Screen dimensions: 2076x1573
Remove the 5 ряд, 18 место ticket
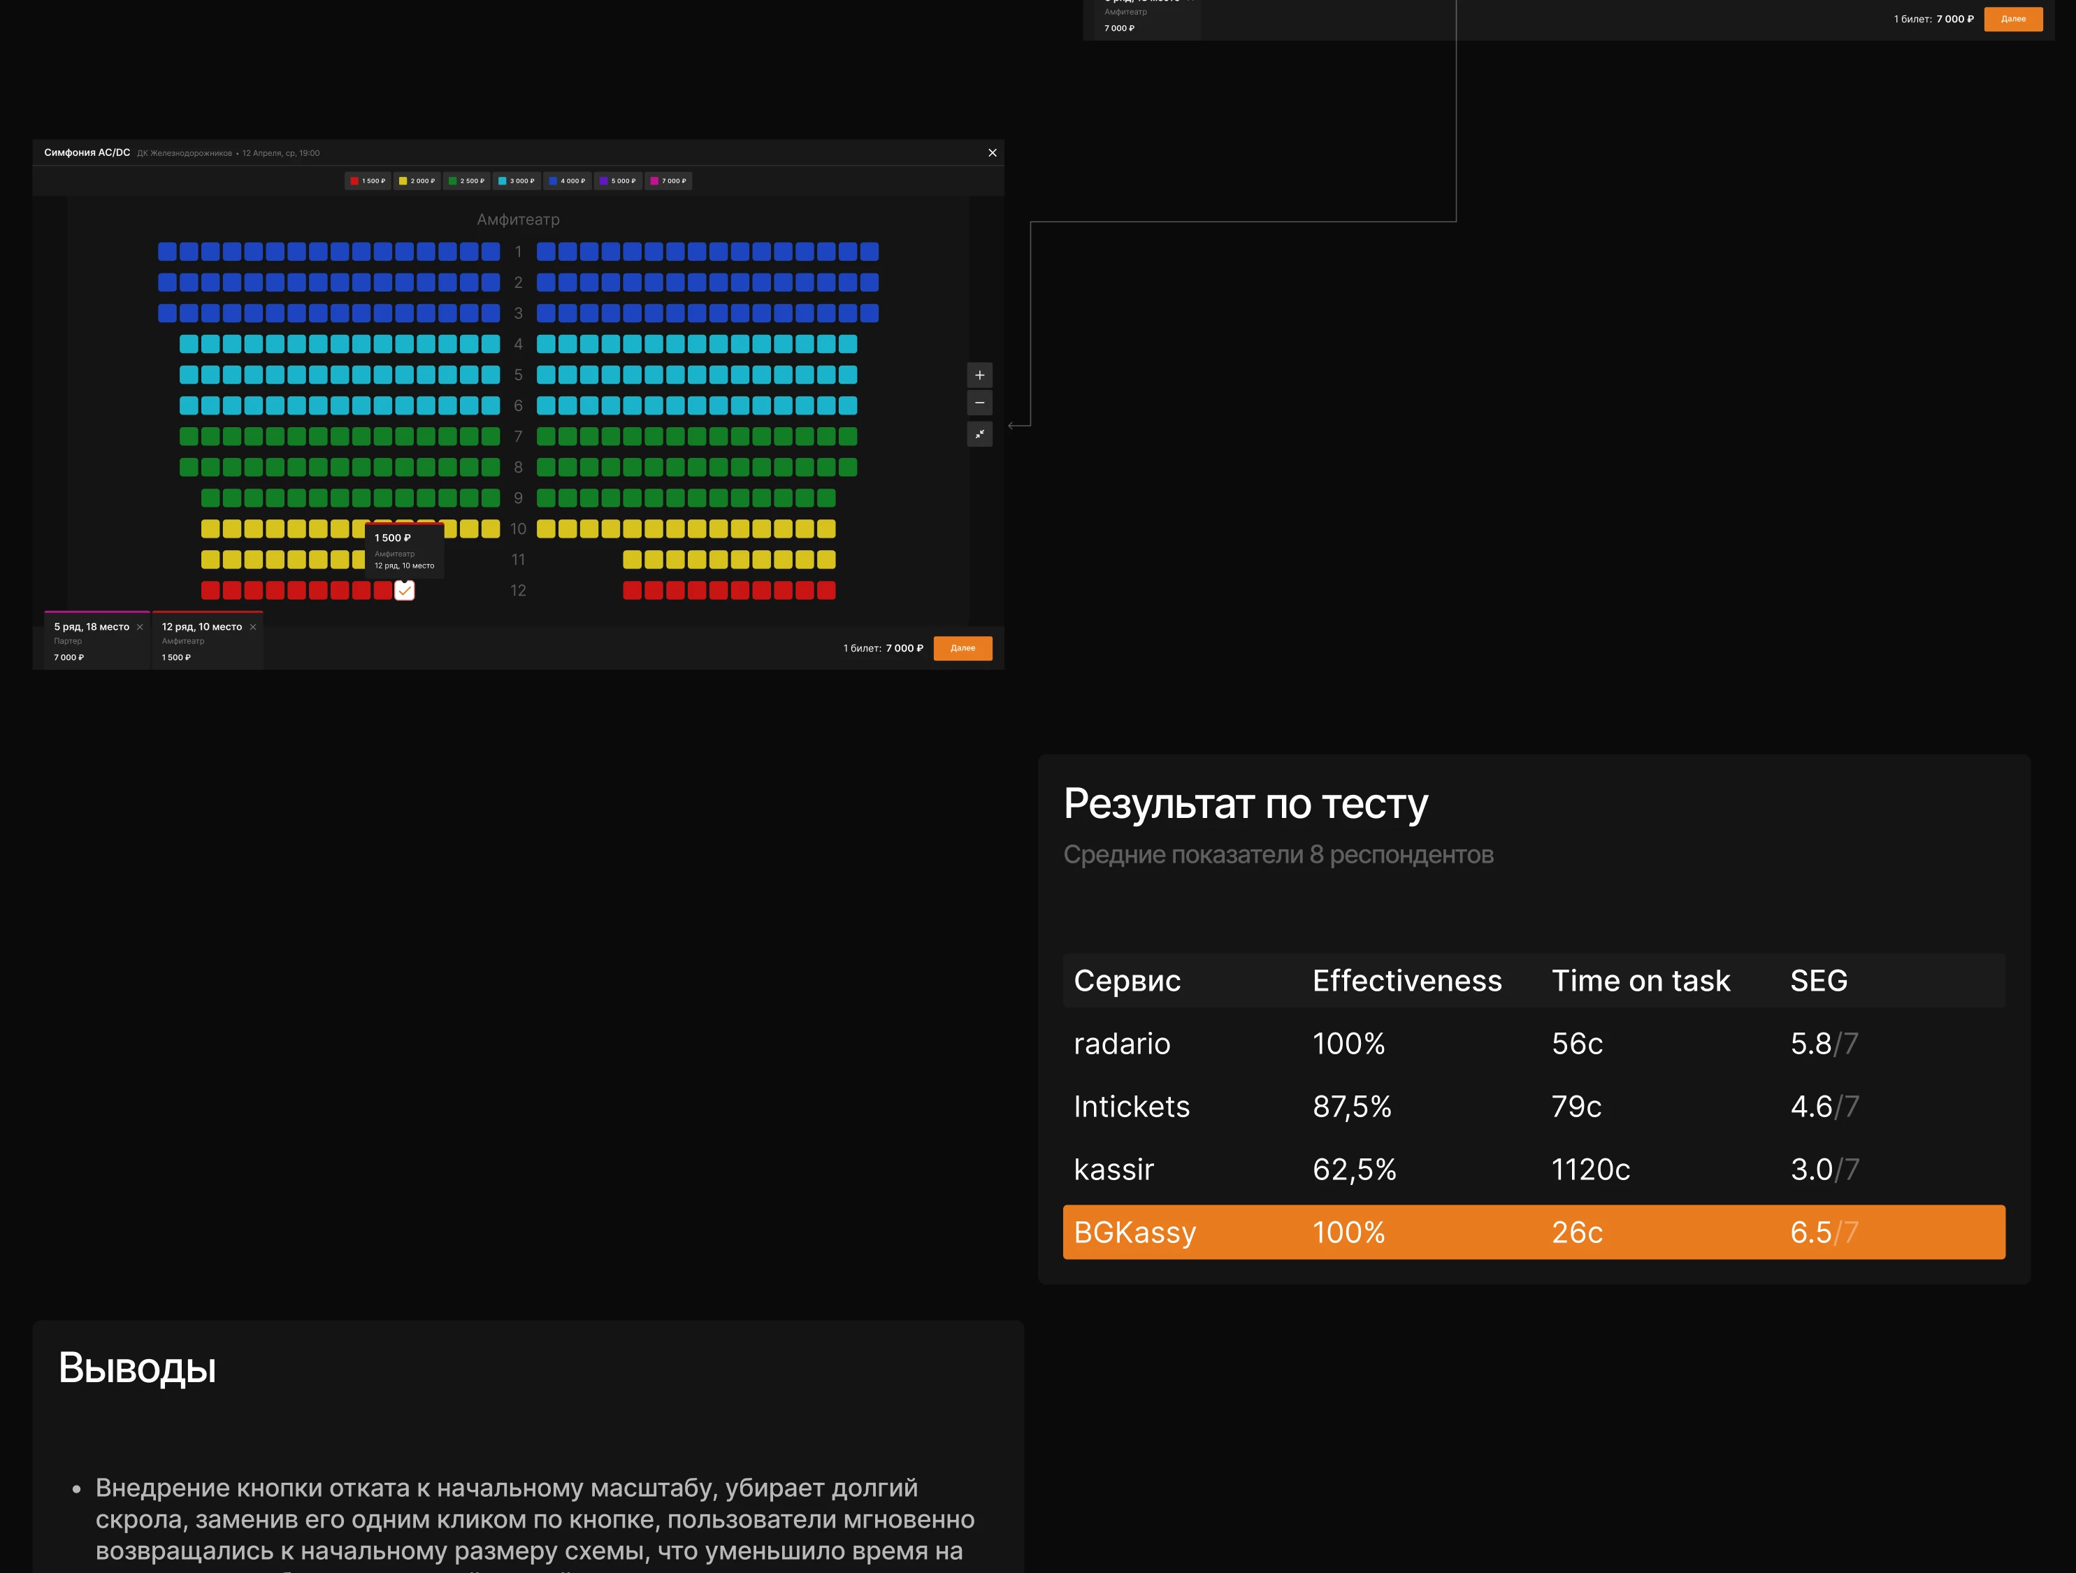tap(140, 627)
